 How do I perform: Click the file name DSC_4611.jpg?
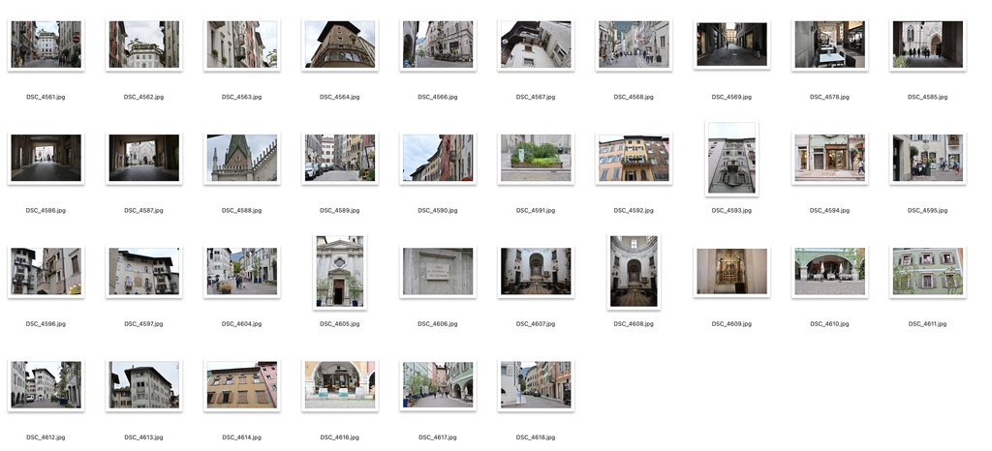928,324
